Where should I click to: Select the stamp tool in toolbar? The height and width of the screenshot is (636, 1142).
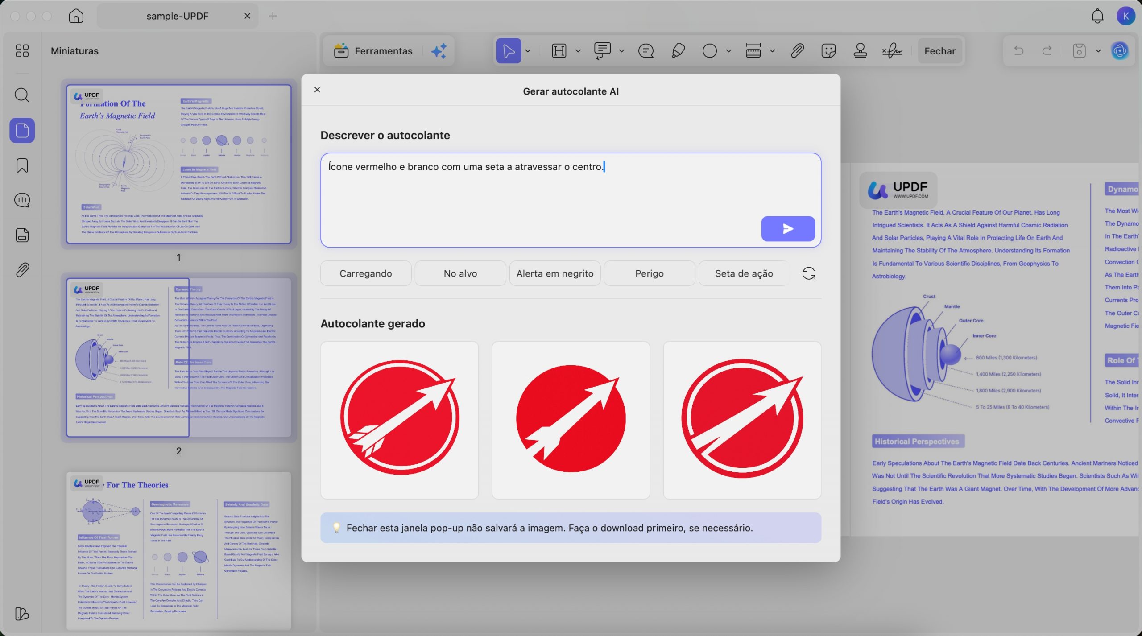click(860, 51)
